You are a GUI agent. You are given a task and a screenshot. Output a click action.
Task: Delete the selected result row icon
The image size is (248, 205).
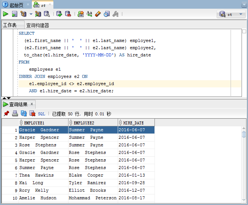[32, 113]
